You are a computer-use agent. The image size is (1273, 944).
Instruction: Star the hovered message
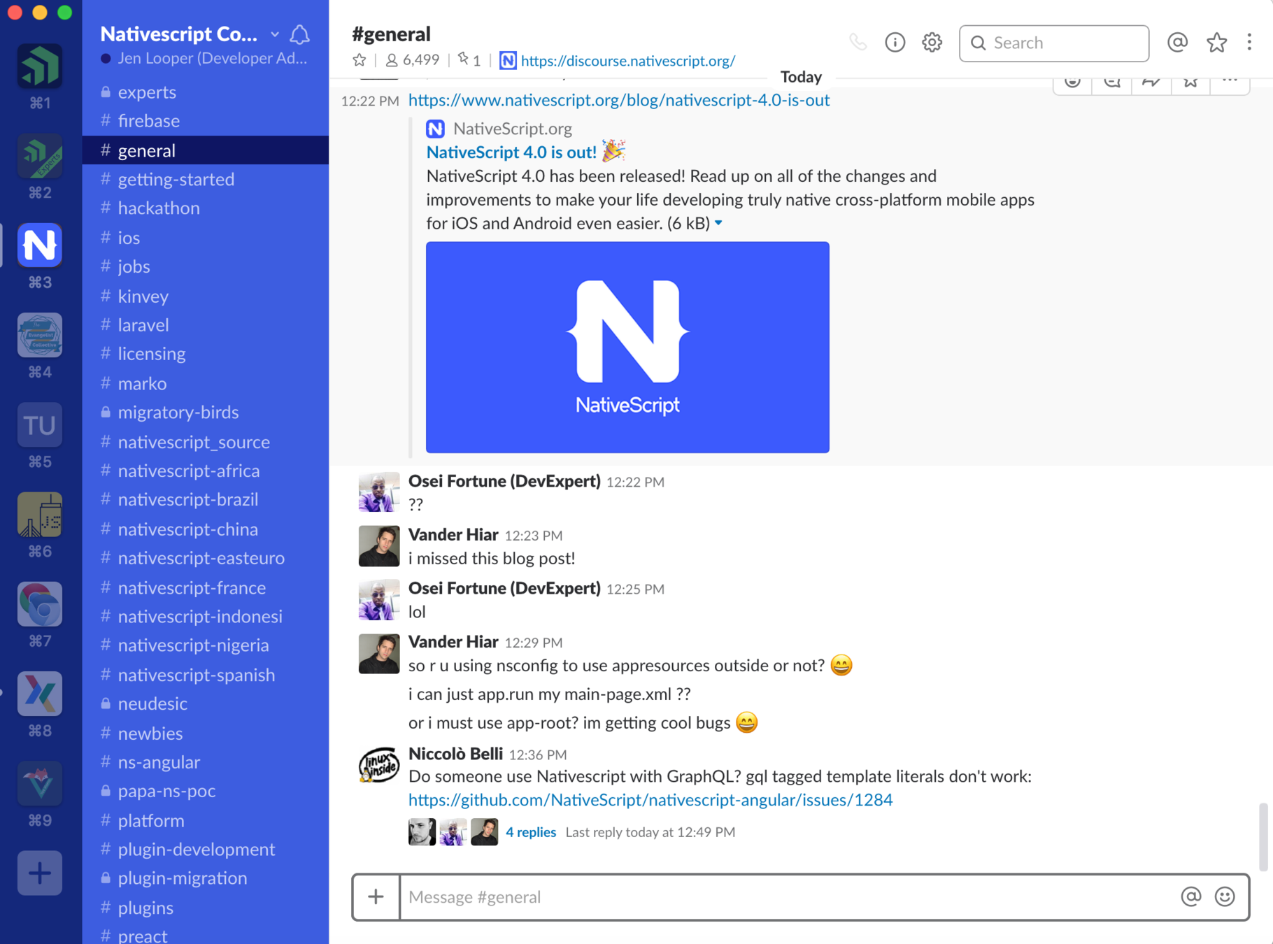pos(1190,83)
